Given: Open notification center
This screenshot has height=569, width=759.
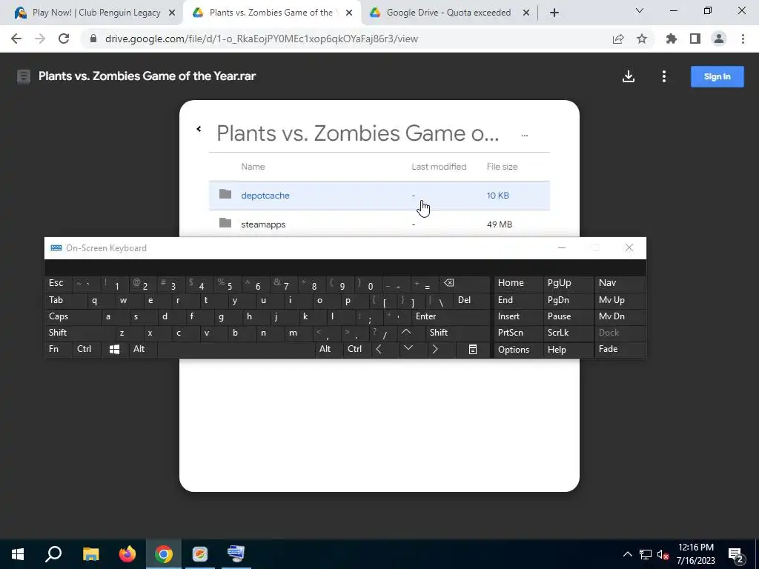Looking at the screenshot, I should coord(735,554).
